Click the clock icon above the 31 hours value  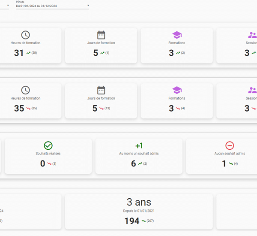pyautogui.click(x=25, y=35)
